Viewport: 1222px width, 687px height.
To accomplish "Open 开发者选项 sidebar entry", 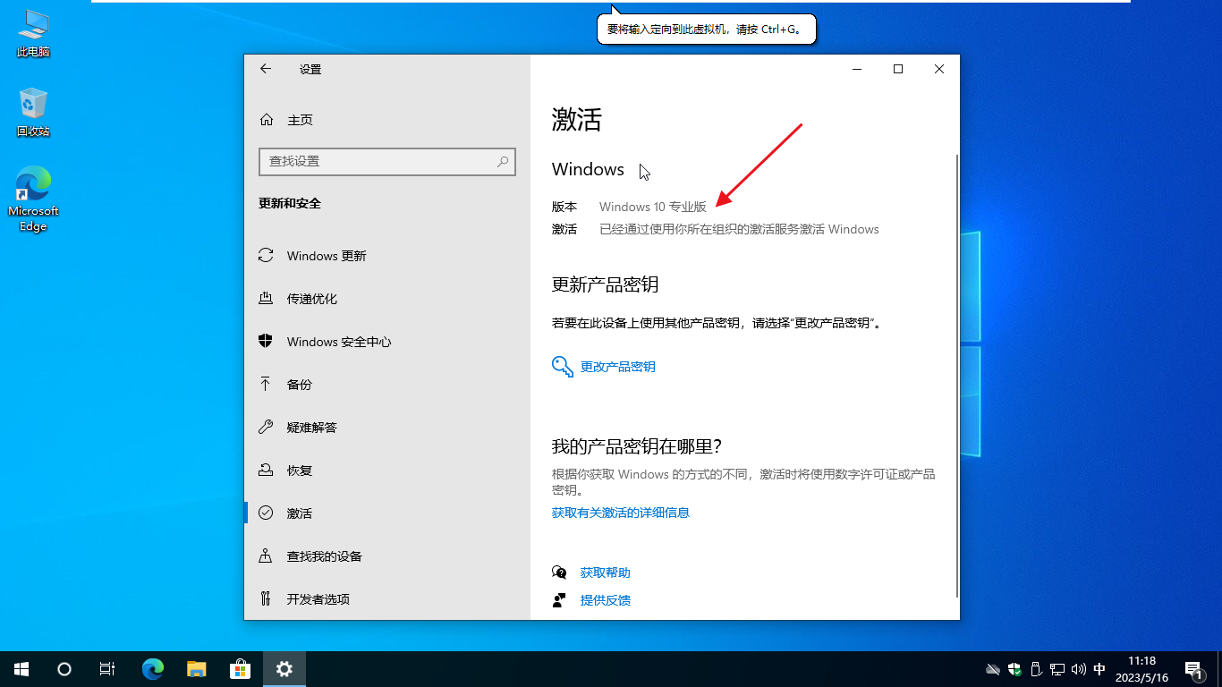I will pos(387,599).
